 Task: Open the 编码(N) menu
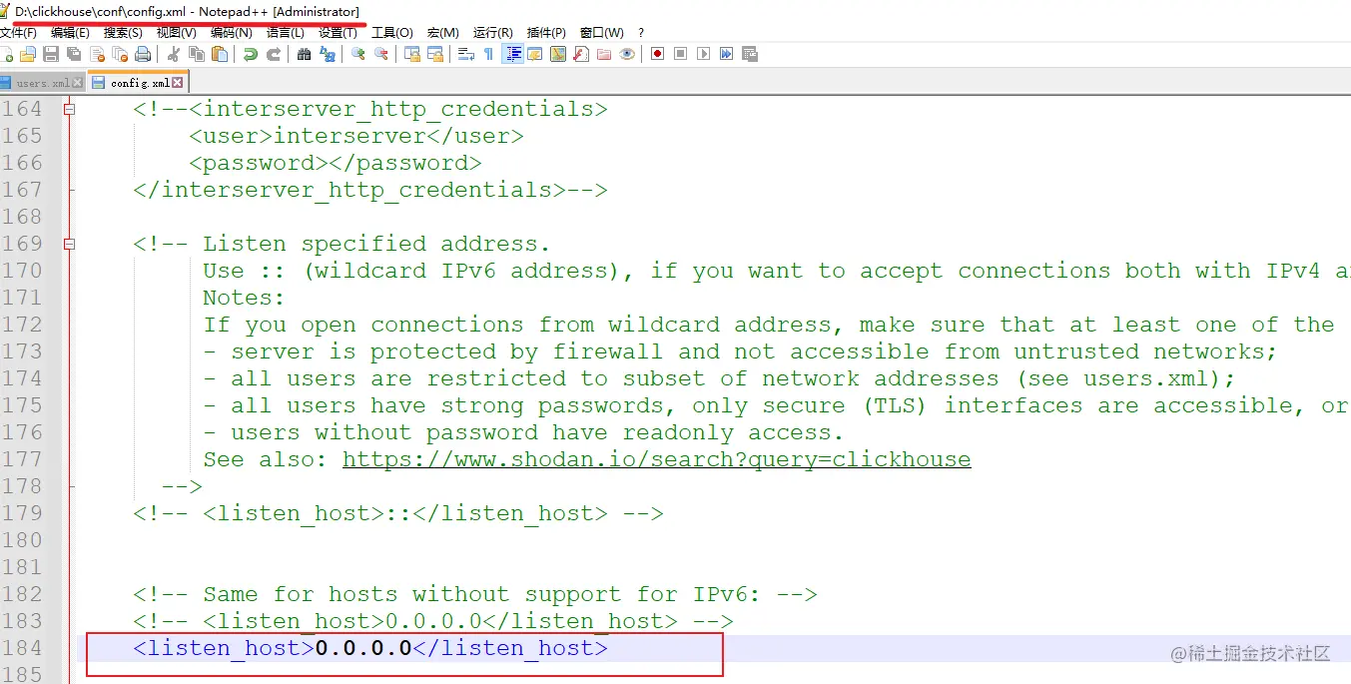[231, 33]
